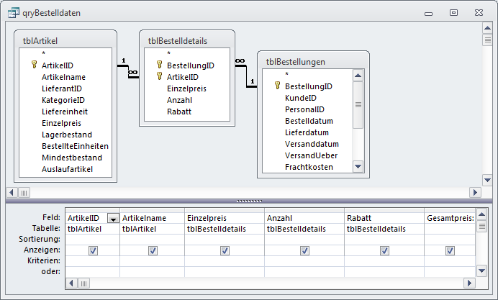Disable the Anzeigen checkbox for the Rabatt column
The image size is (498, 300).
coord(384,250)
